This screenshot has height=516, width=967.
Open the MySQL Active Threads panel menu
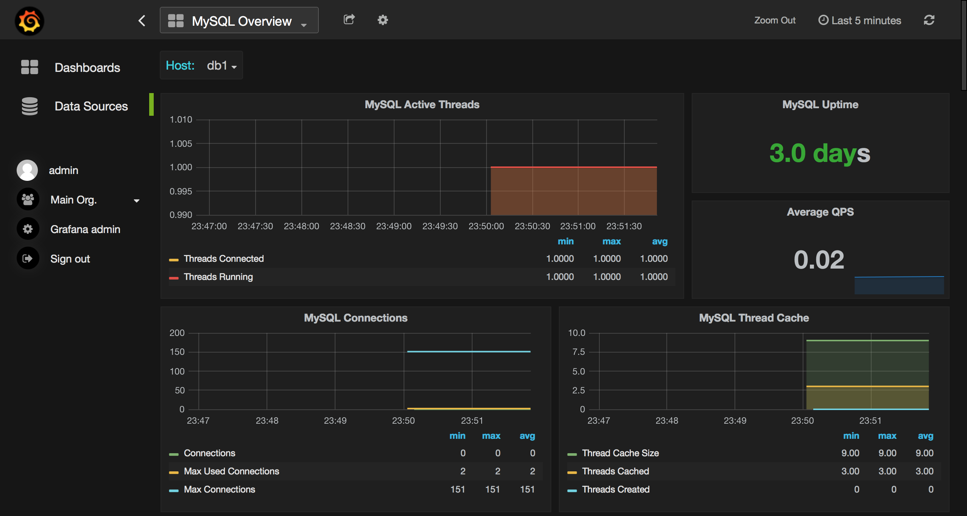(421, 104)
